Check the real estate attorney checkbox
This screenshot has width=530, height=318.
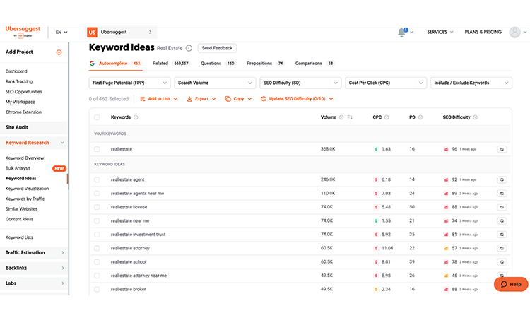(97, 248)
